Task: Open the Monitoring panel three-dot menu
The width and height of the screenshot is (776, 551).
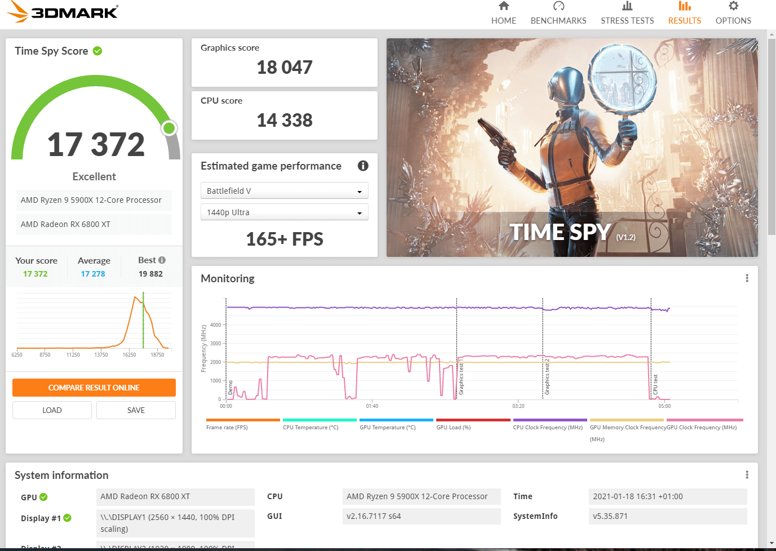Action: [x=747, y=278]
